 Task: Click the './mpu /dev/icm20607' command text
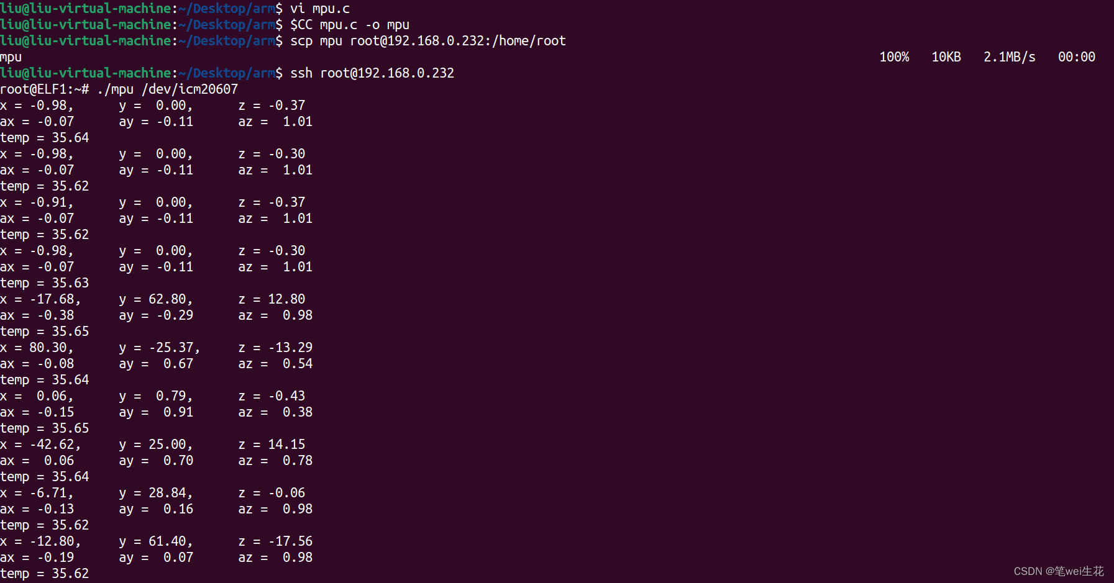(168, 89)
